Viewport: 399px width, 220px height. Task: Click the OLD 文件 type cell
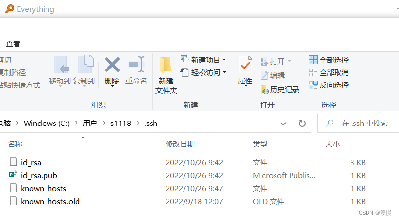(268, 202)
